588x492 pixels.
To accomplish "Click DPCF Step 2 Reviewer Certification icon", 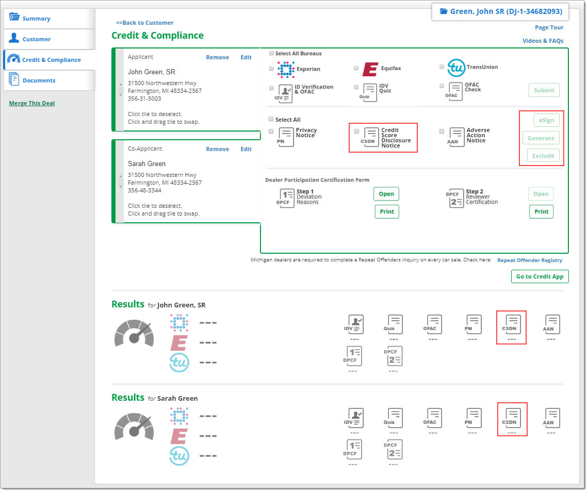I will 454,198.
